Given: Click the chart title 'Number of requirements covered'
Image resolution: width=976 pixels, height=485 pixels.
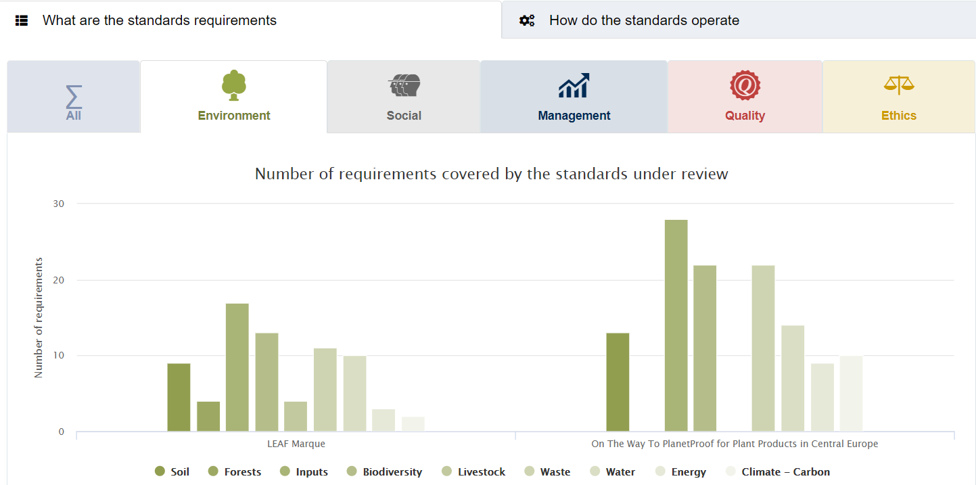Looking at the screenshot, I should [492, 174].
